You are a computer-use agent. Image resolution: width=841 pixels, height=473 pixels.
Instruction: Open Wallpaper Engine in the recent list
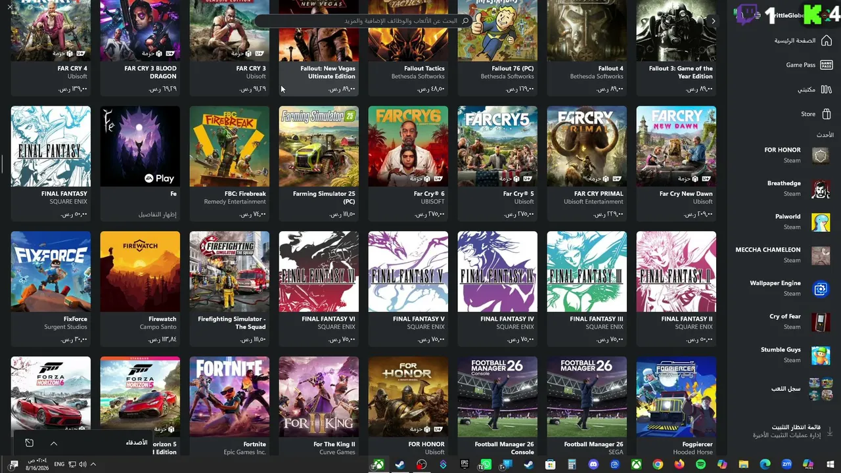point(789,288)
